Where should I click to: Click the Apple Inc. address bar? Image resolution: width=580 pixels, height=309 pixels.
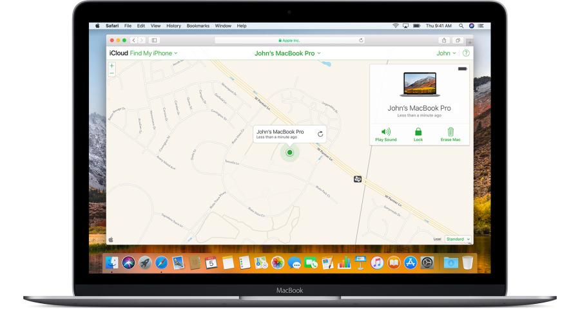click(289, 41)
